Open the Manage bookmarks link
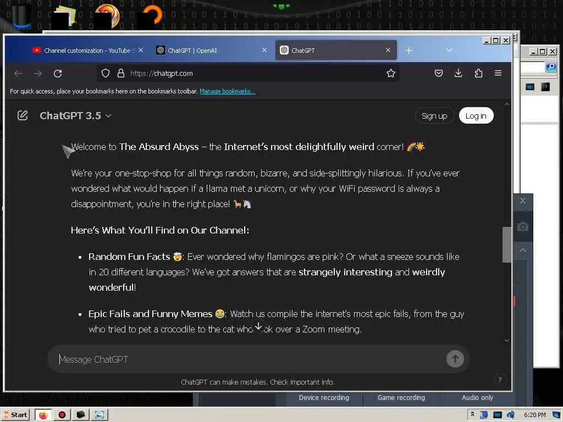Image resolution: width=563 pixels, height=422 pixels. click(227, 91)
